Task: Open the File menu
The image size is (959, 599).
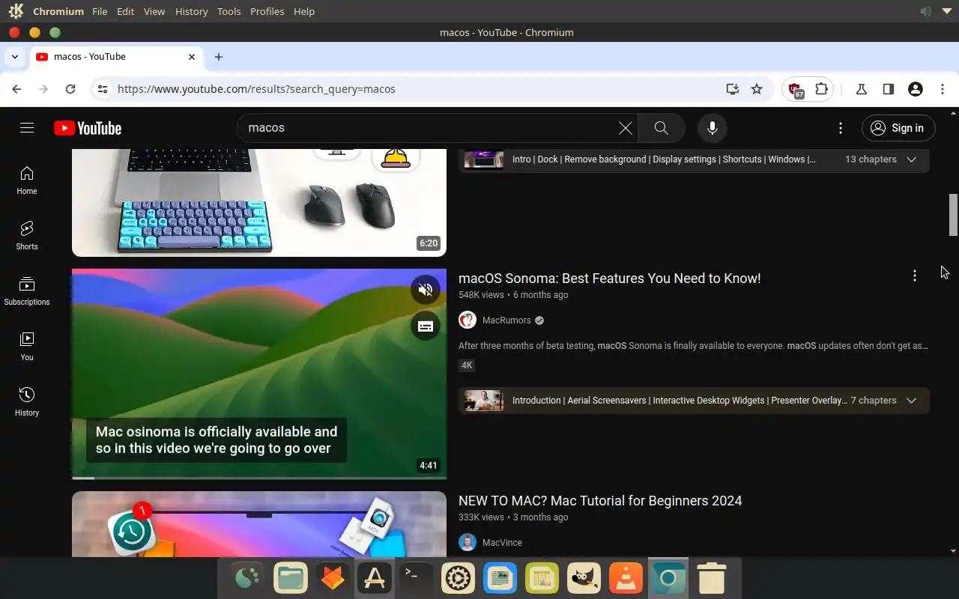Action: tap(100, 11)
